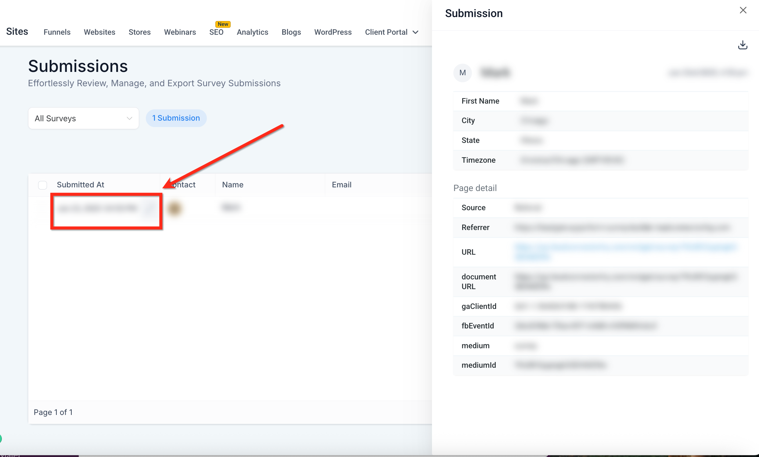Click the Submitted At column header
Image resolution: width=759 pixels, height=457 pixels.
coord(81,185)
